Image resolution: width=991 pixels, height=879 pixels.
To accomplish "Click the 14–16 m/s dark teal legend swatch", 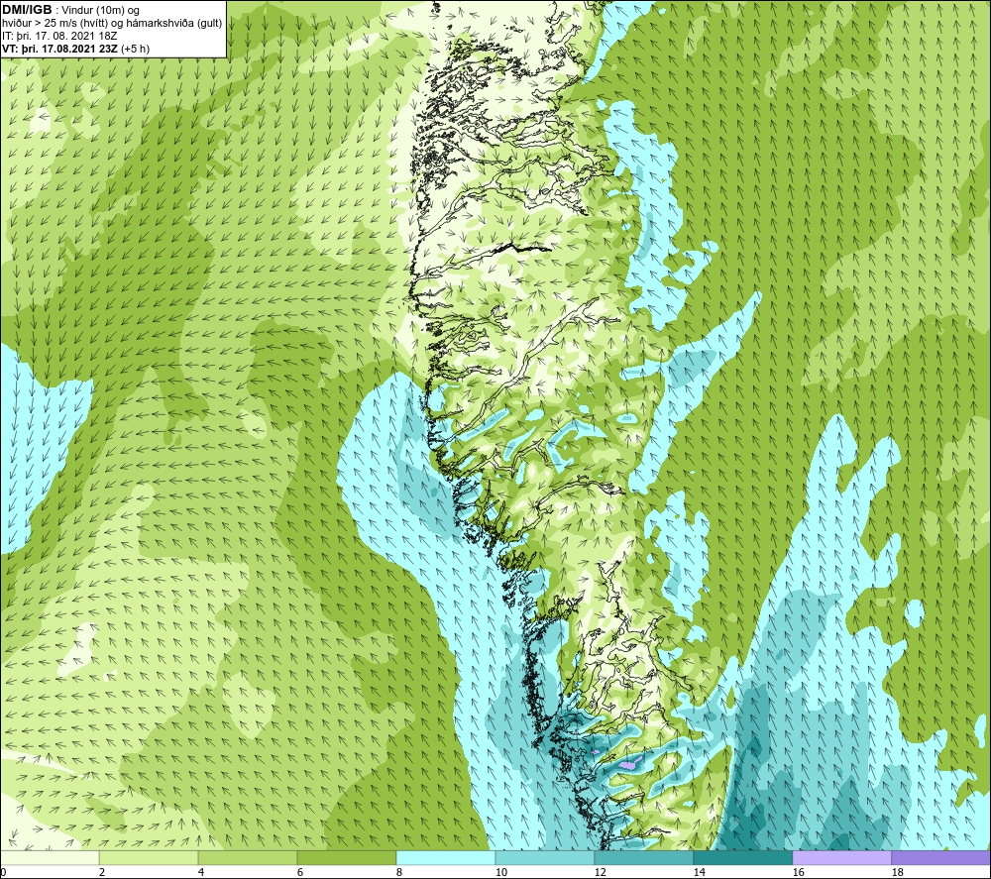I will click(742, 858).
